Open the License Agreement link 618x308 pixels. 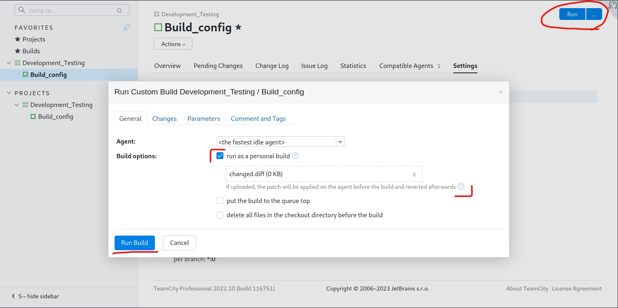tap(577, 288)
